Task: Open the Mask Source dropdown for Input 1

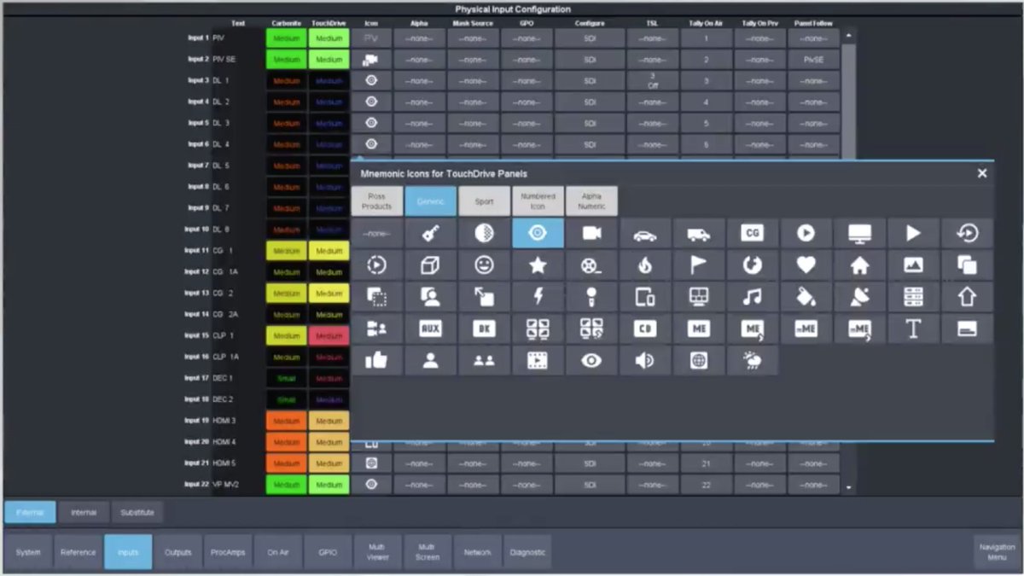Action: coord(474,38)
